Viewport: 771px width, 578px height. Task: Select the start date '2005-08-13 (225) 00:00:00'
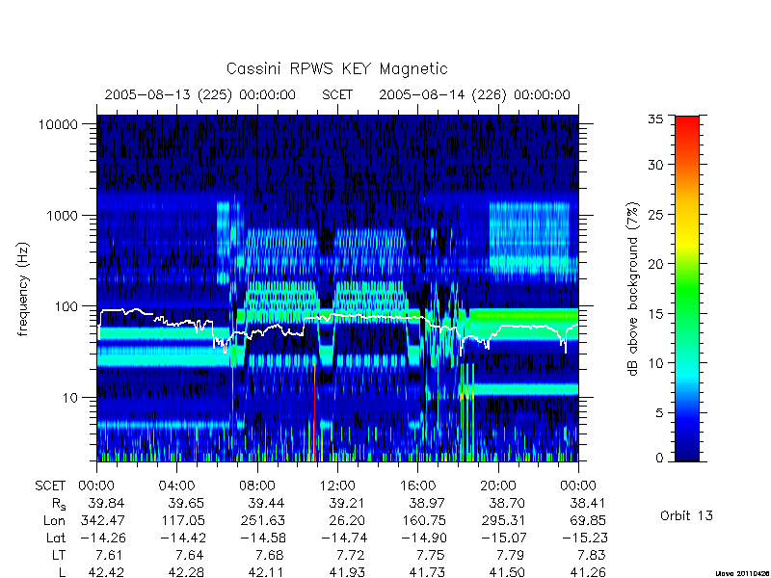point(200,94)
